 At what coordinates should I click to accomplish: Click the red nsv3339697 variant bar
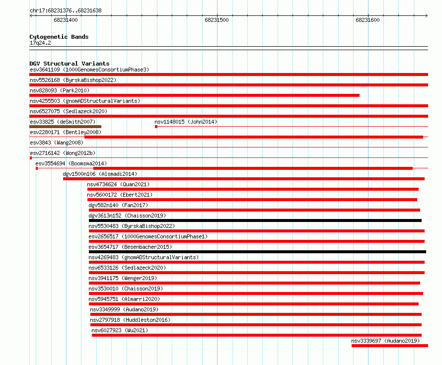(x=390, y=346)
